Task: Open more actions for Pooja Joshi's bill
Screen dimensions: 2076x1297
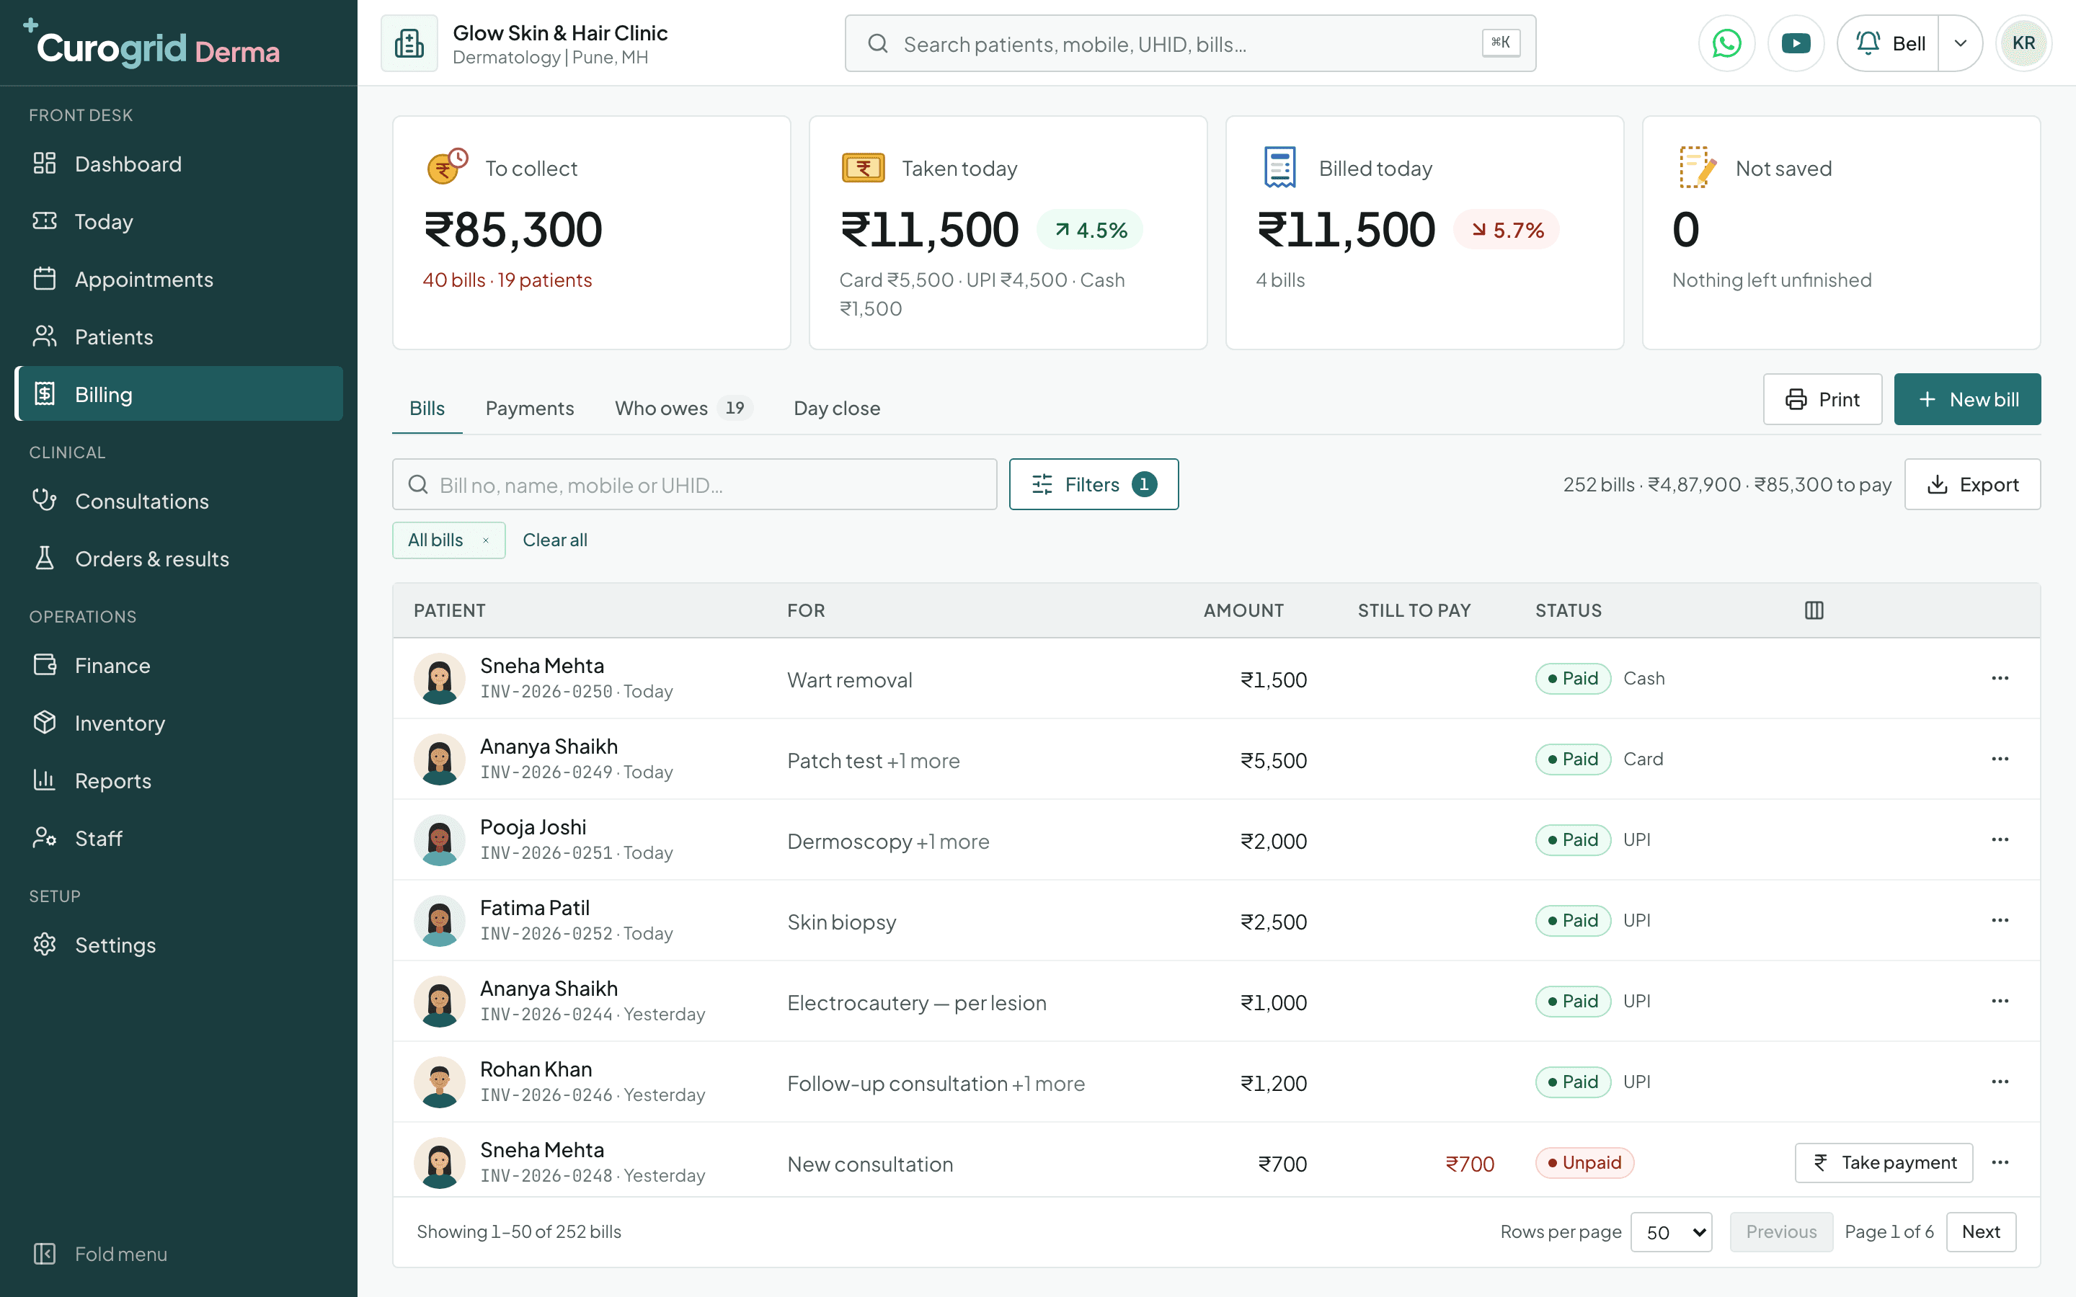Action: 2000,839
